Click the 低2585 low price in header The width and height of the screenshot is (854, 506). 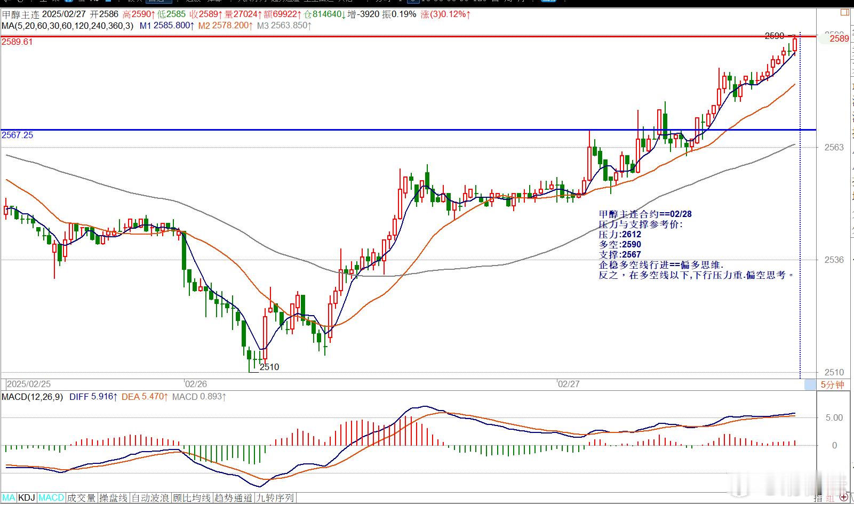[x=171, y=14]
